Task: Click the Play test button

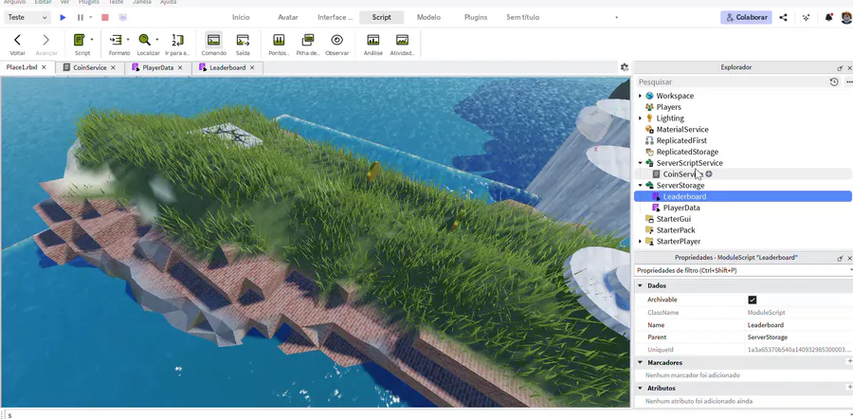Action: click(x=64, y=17)
